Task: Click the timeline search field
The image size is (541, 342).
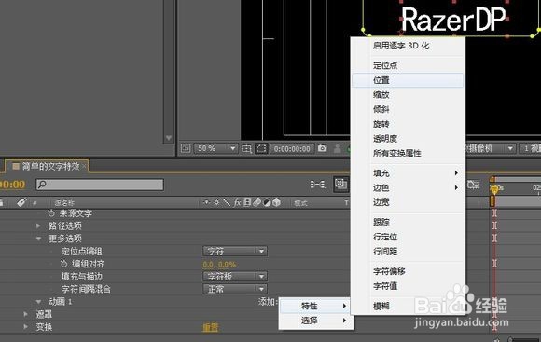Action: coord(100,185)
